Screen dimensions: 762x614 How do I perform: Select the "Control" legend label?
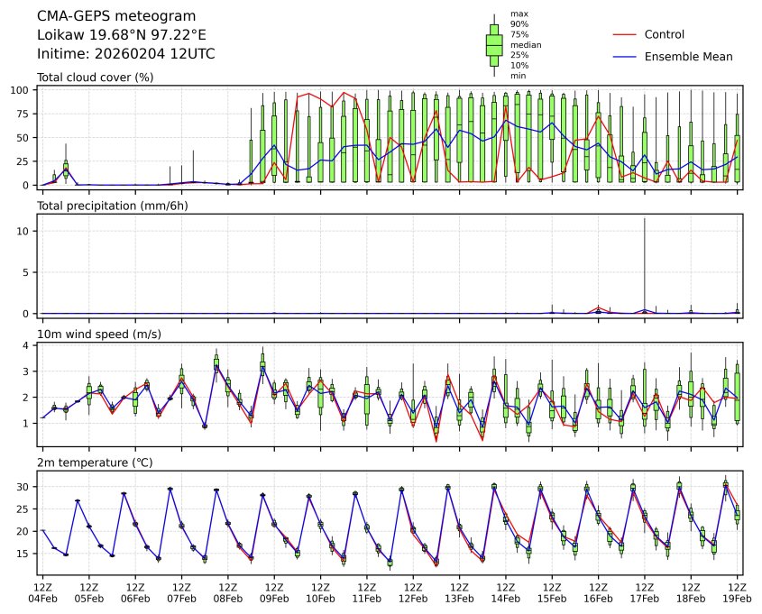click(x=664, y=35)
